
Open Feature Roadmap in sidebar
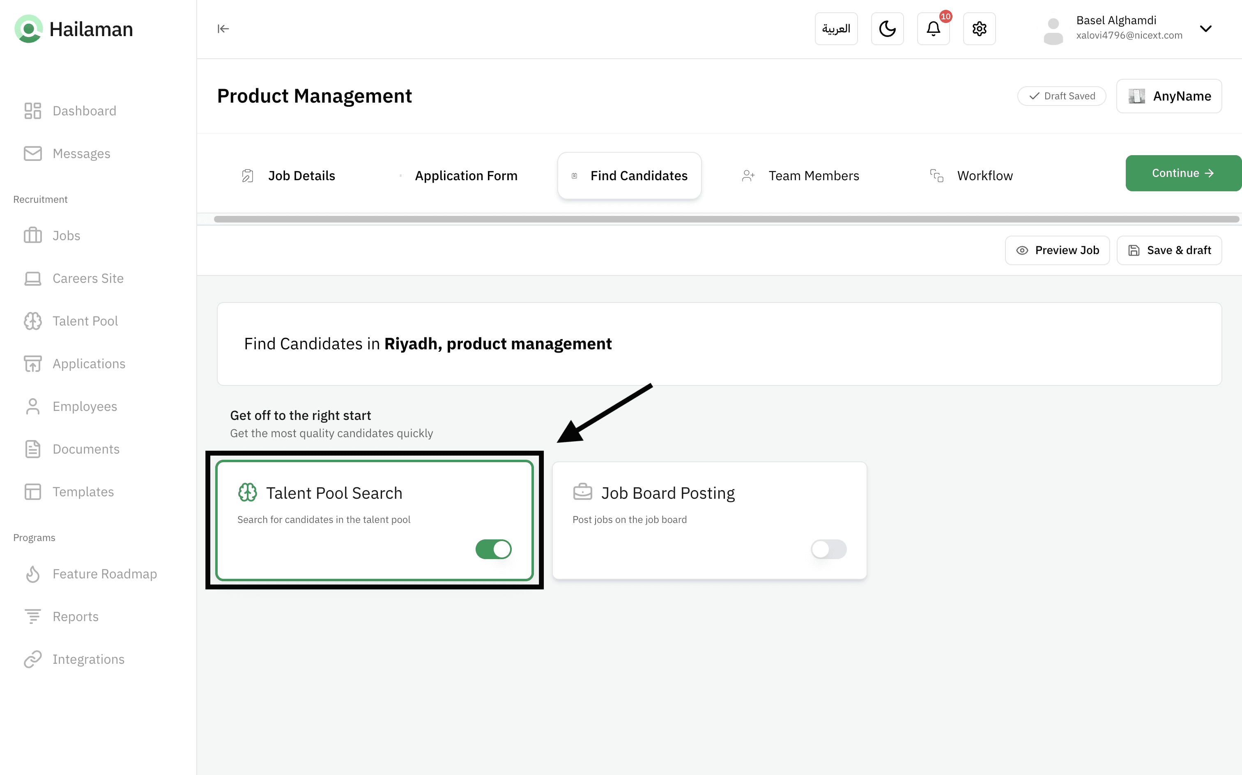click(x=104, y=573)
